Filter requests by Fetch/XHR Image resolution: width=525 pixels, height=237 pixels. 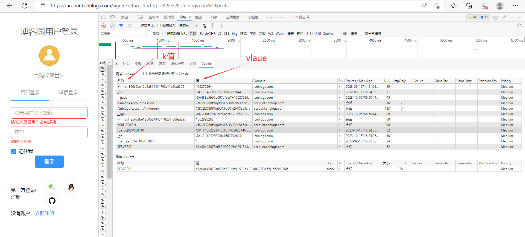(x=208, y=34)
